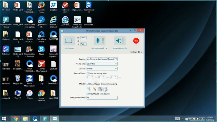The image size is (217, 122).
Task: Open File Explorer from the taskbar
Action: (25, 119)
